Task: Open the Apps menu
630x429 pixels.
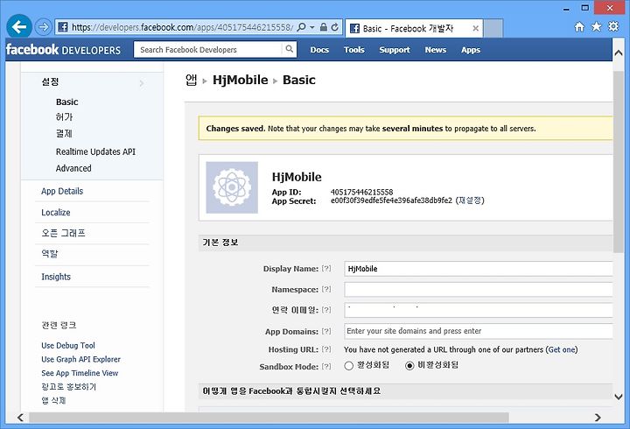Action: pos(471,50)
